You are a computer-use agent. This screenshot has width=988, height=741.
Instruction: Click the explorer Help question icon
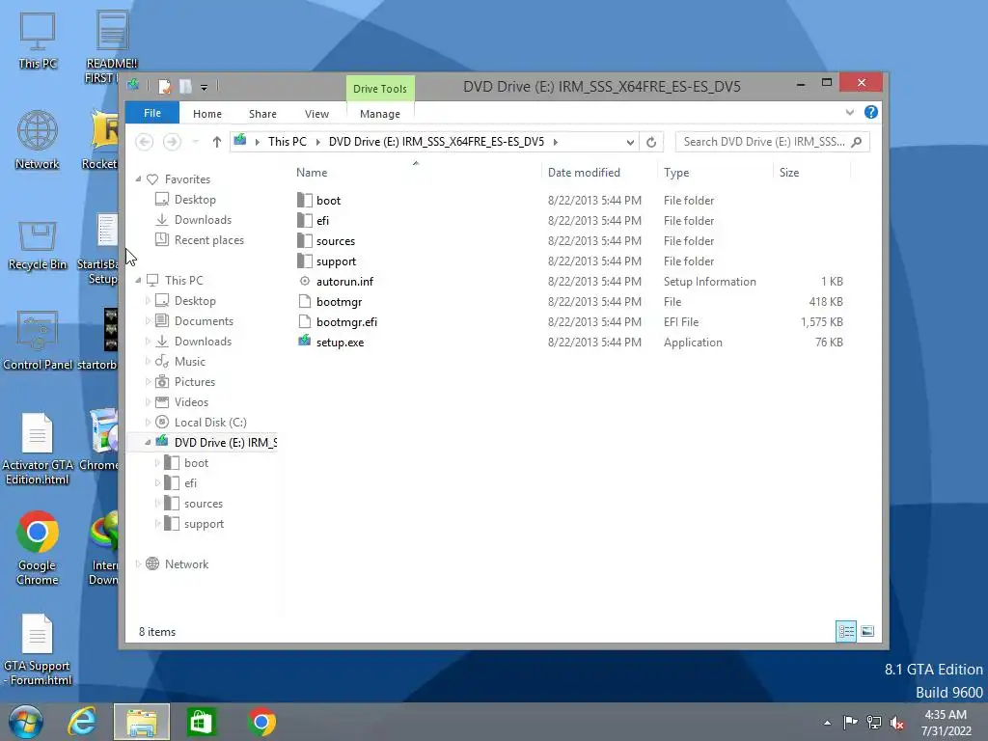point(871,112)
